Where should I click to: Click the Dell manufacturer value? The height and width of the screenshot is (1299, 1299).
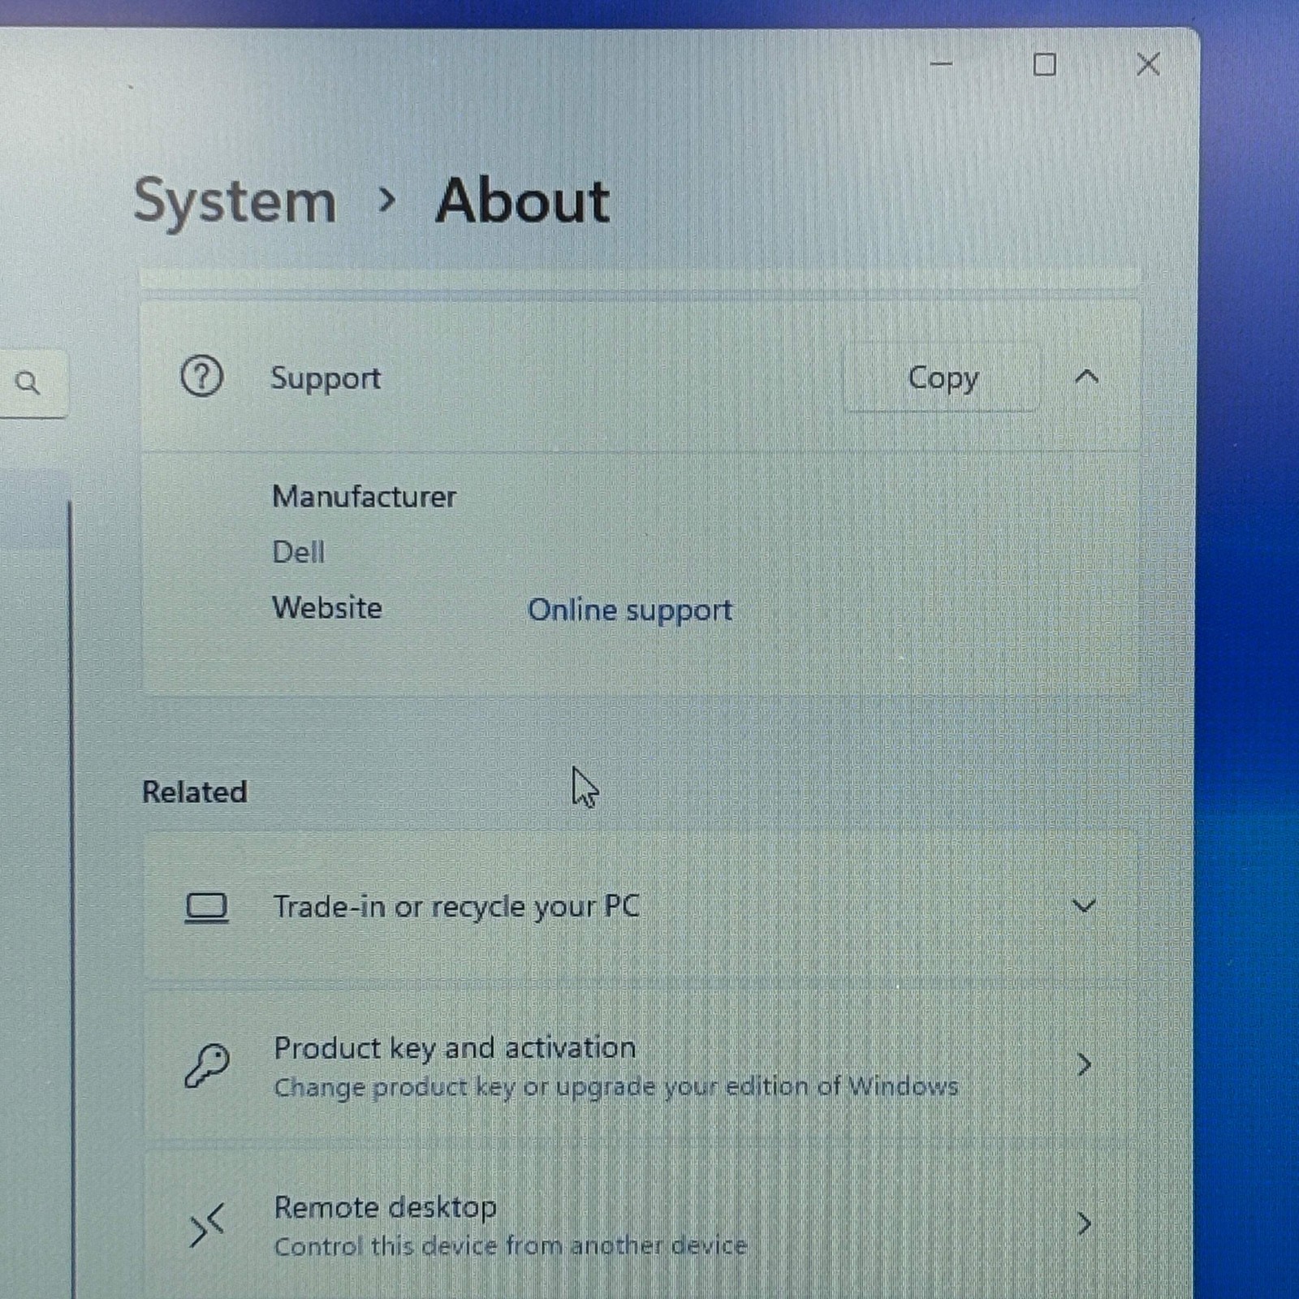click(x=298, y=552)
